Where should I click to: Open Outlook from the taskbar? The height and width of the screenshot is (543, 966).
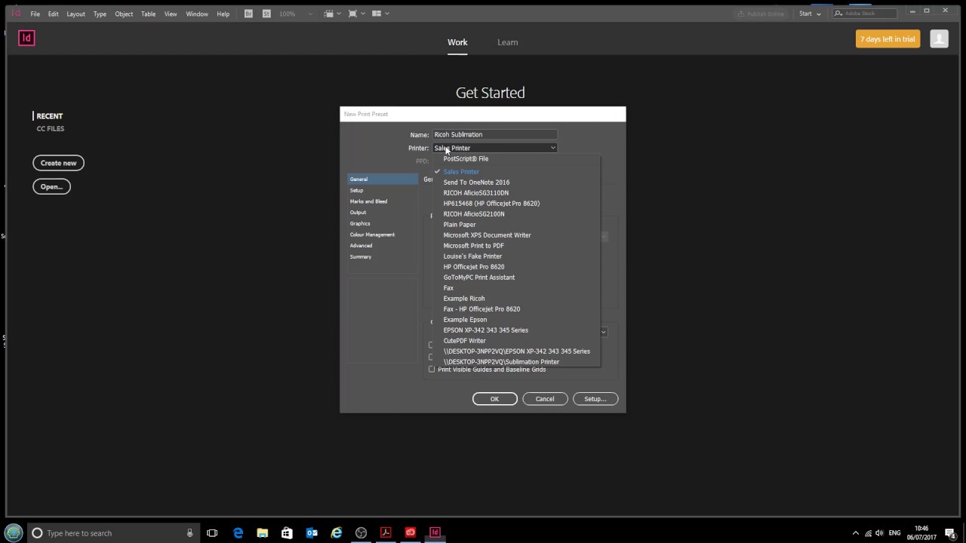pos(312,533)
